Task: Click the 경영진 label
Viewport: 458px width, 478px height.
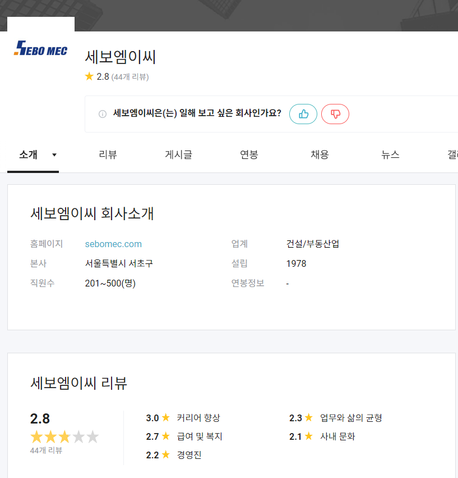Action: tap(189, 455)
